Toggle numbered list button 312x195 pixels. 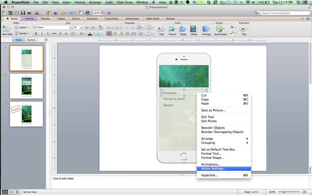click(x=117, y=27)
